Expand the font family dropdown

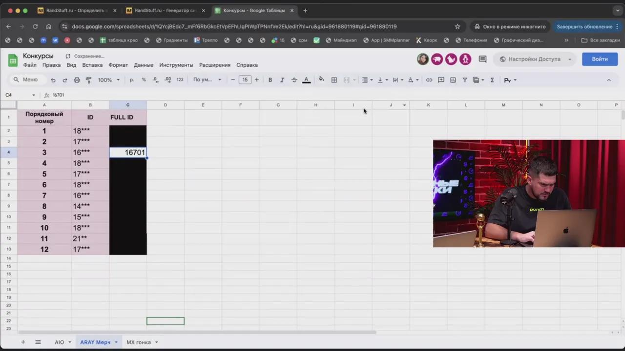pos(207,80)
